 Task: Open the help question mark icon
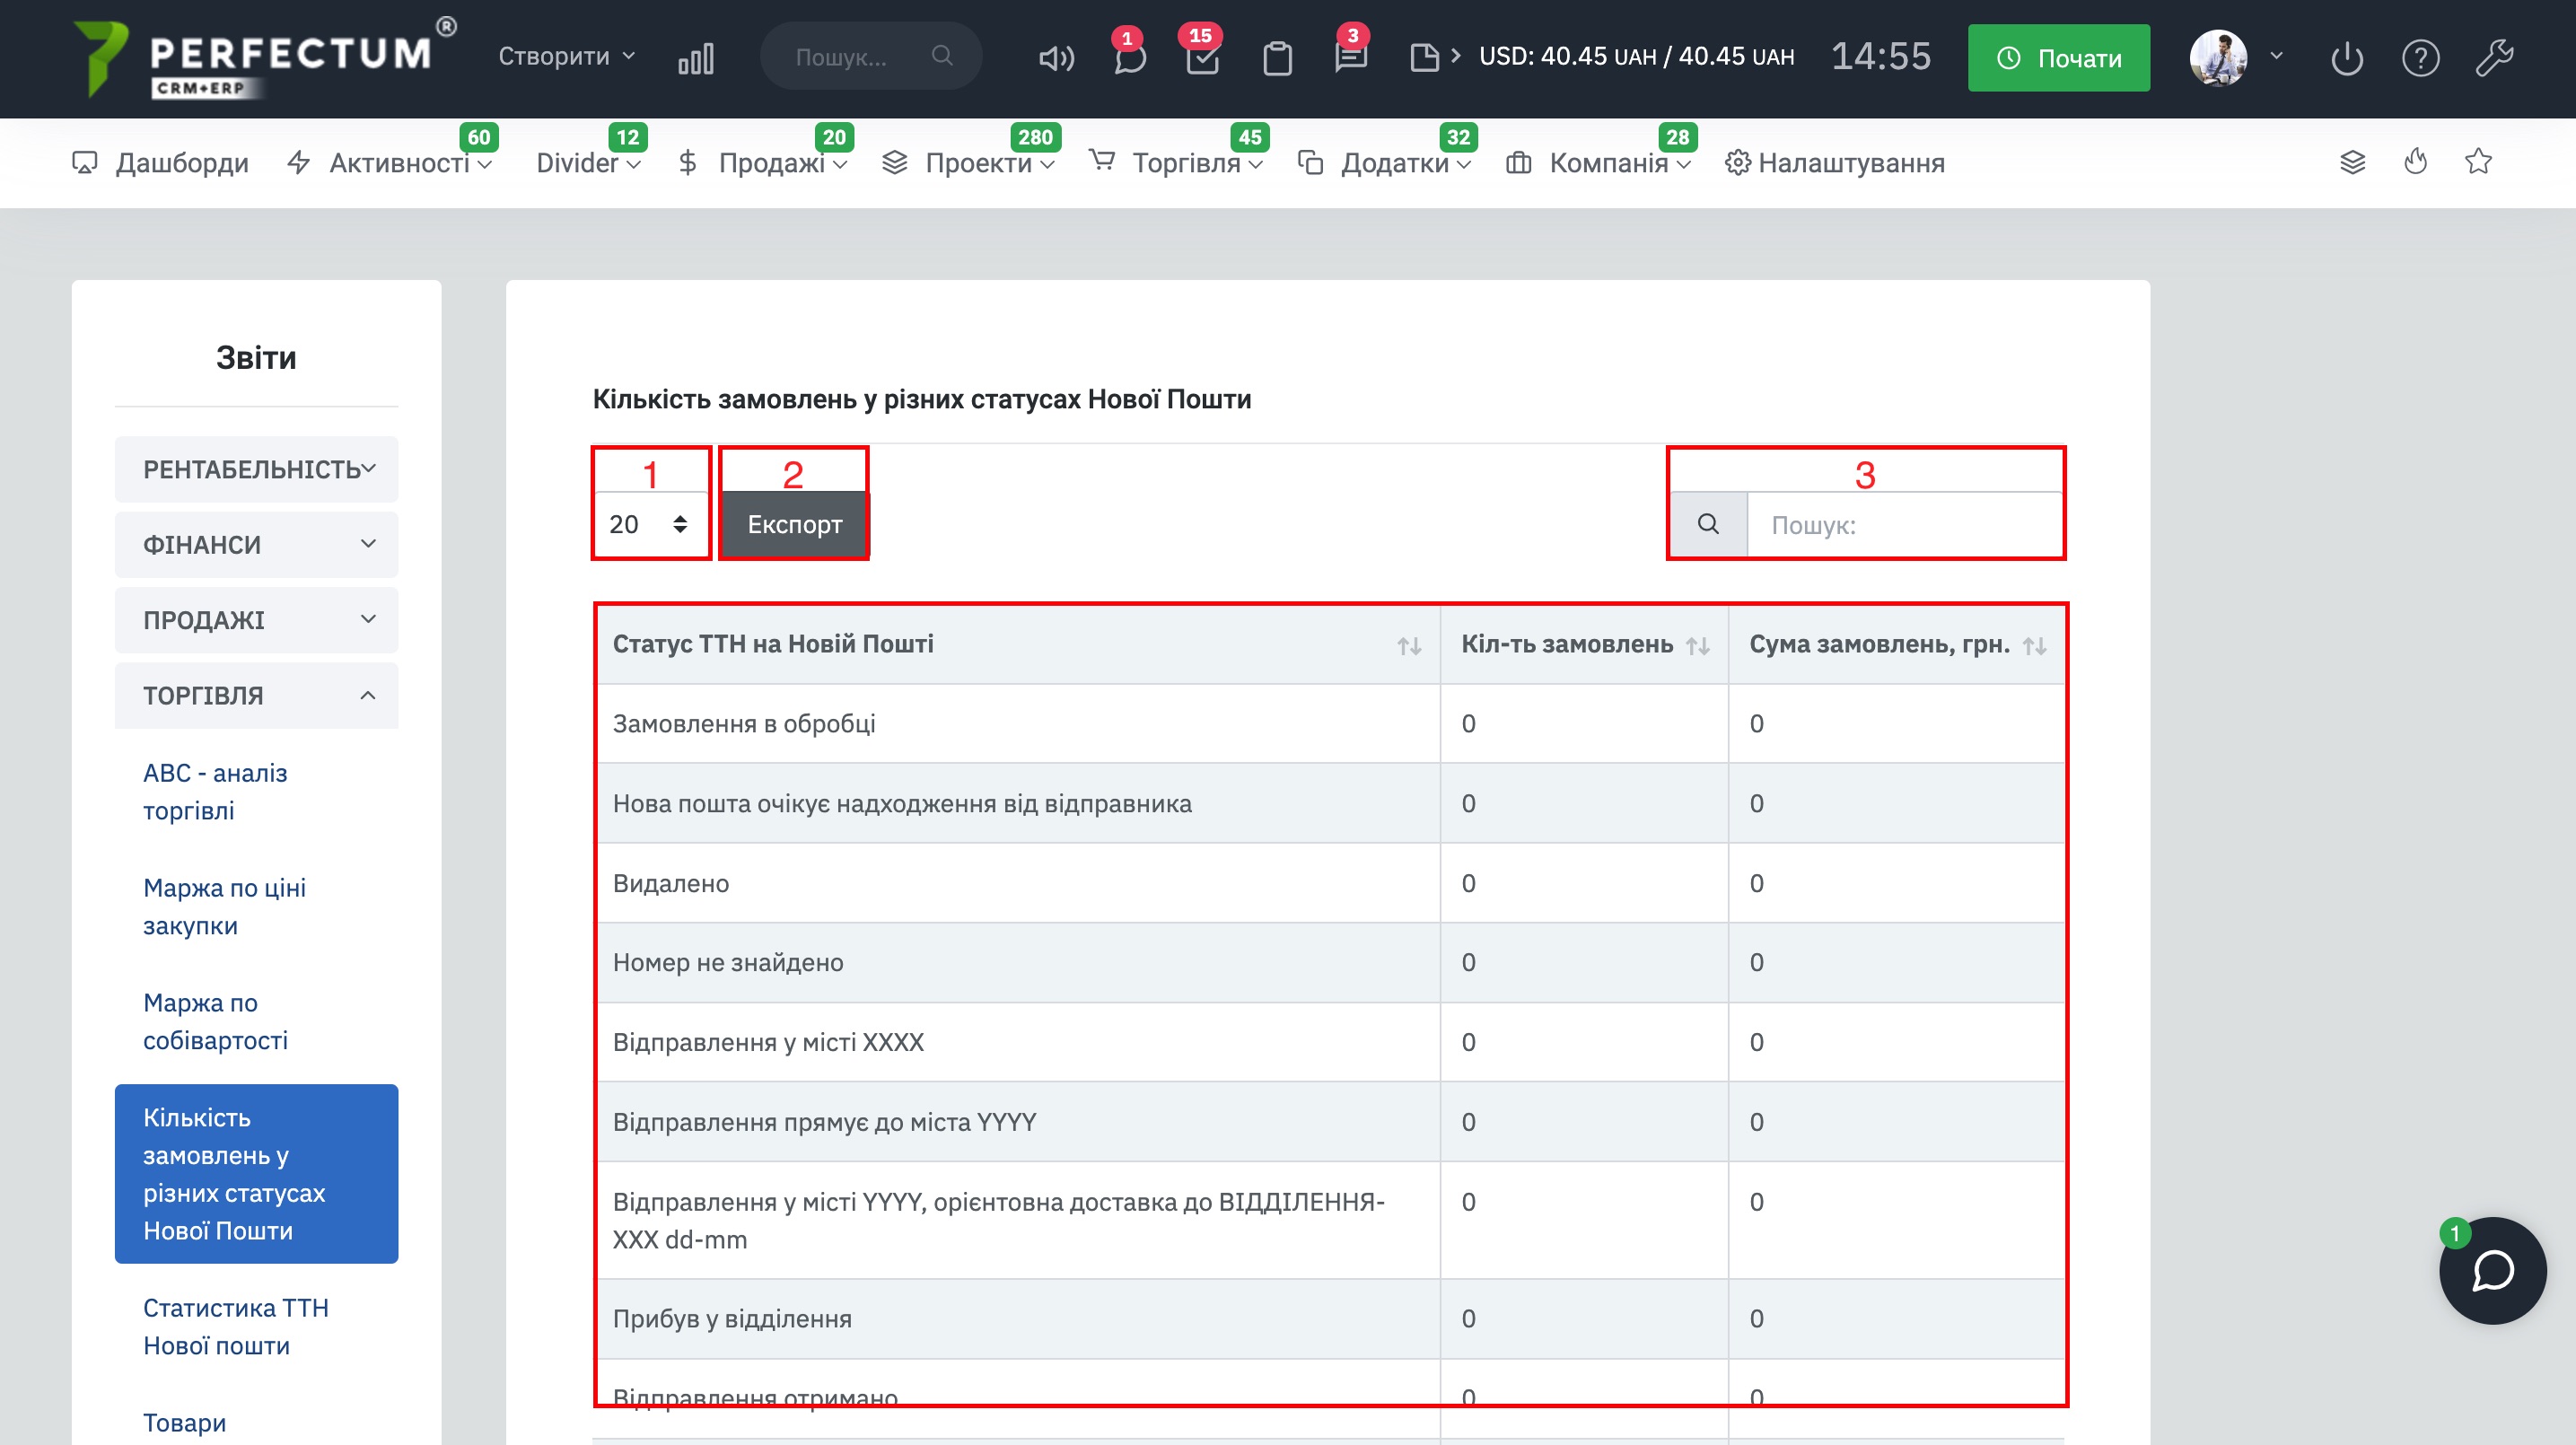coord(2421,58)
